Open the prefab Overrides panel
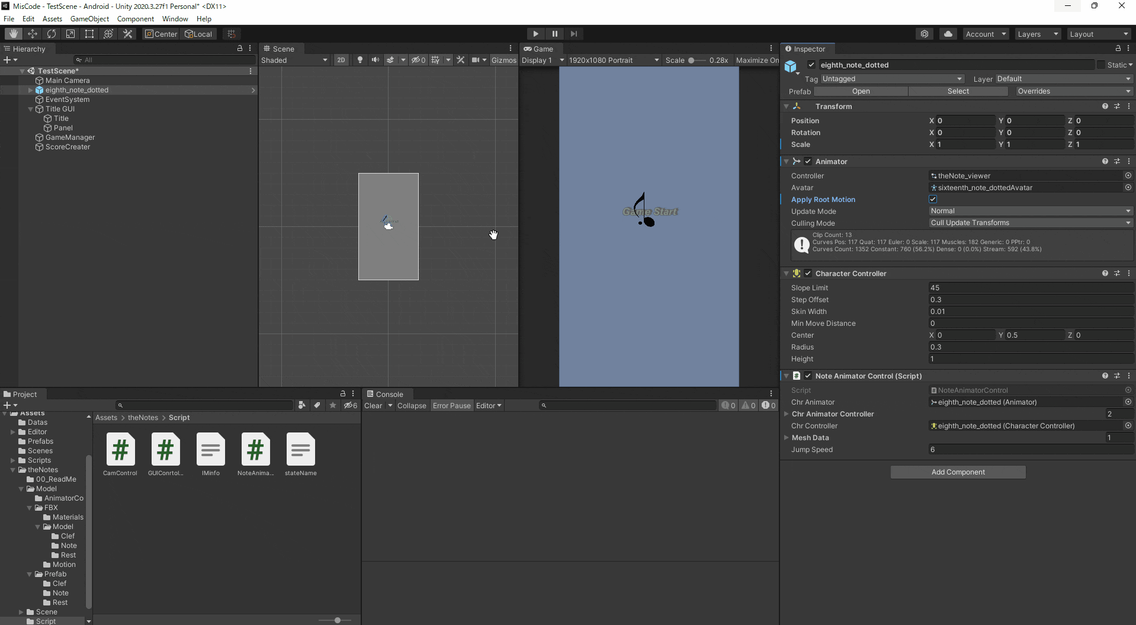 (1073, 91)
